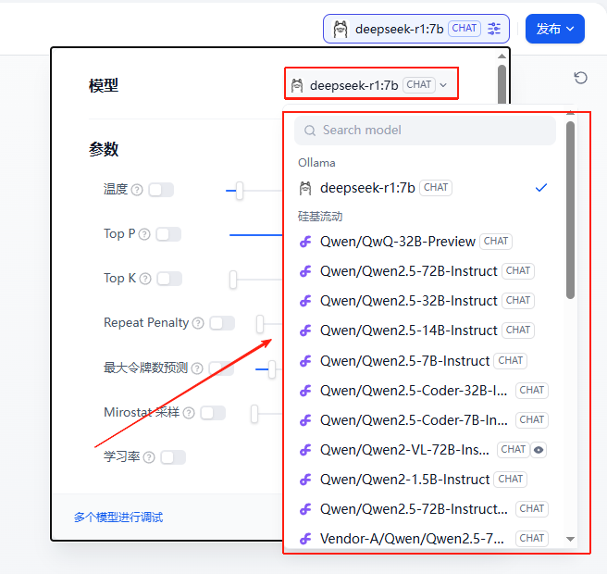Enable the 温度 toggle switch
The width and height of the screenshot is (607, 574).
point(161,190)
